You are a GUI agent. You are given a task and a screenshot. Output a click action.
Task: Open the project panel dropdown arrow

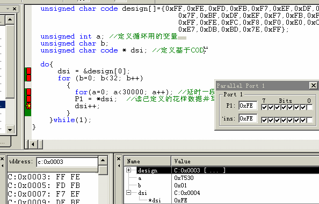(x=8, y=9)
